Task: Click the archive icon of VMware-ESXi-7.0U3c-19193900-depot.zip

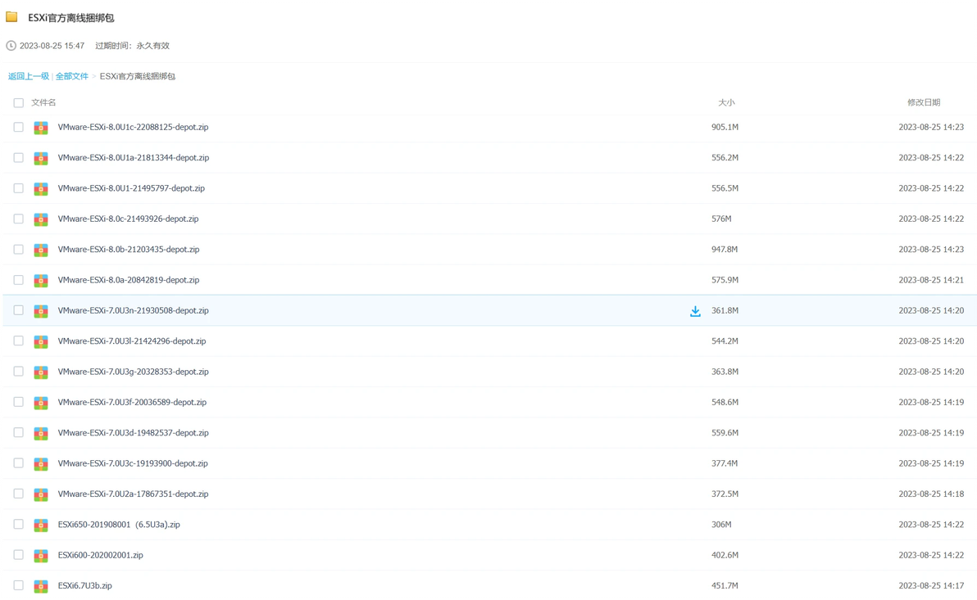Action: pyautogui.click(x=41, y=463)
